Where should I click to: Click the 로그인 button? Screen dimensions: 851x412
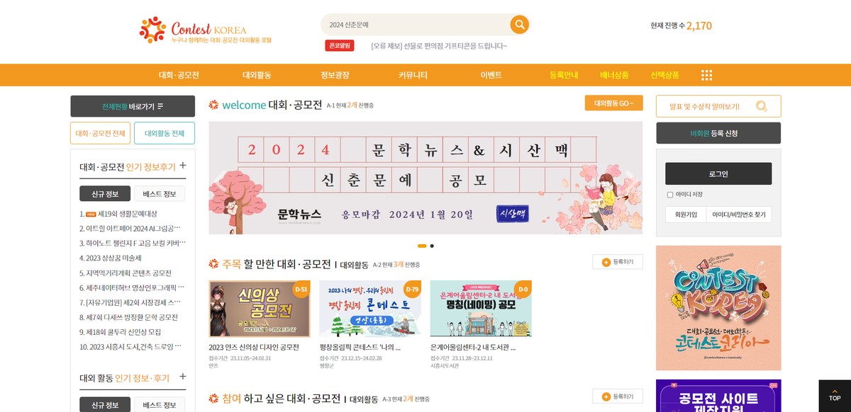point(718,173)
